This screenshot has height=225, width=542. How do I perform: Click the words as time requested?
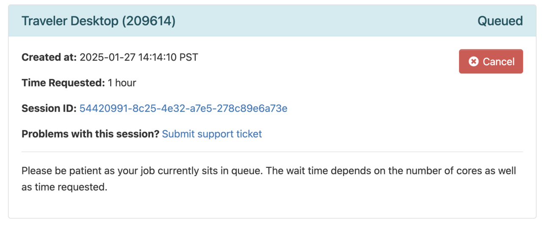click(64, 187)
